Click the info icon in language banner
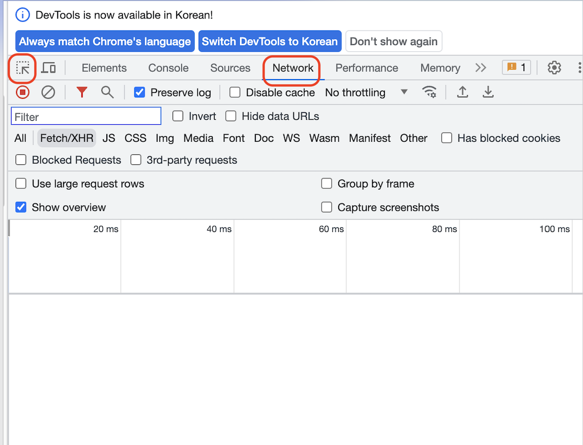 pyautogui.click(x=23, y=15)
